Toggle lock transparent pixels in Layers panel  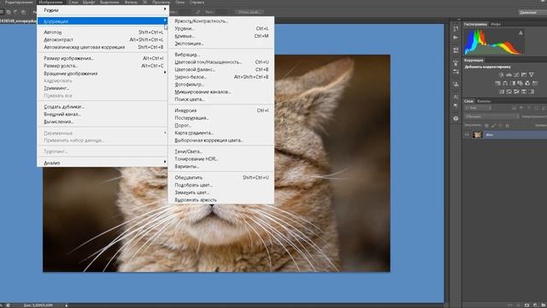(486, 126)
